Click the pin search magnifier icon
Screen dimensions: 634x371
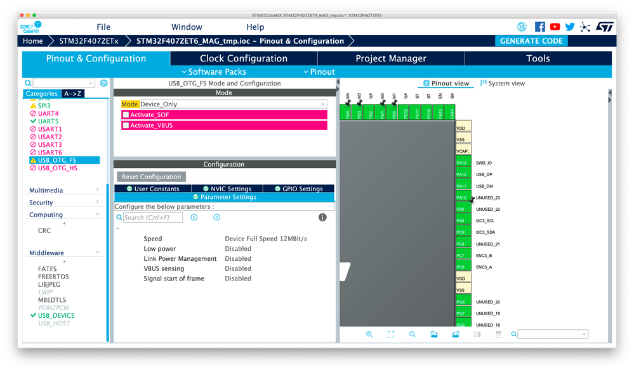(x=513, y=334)
